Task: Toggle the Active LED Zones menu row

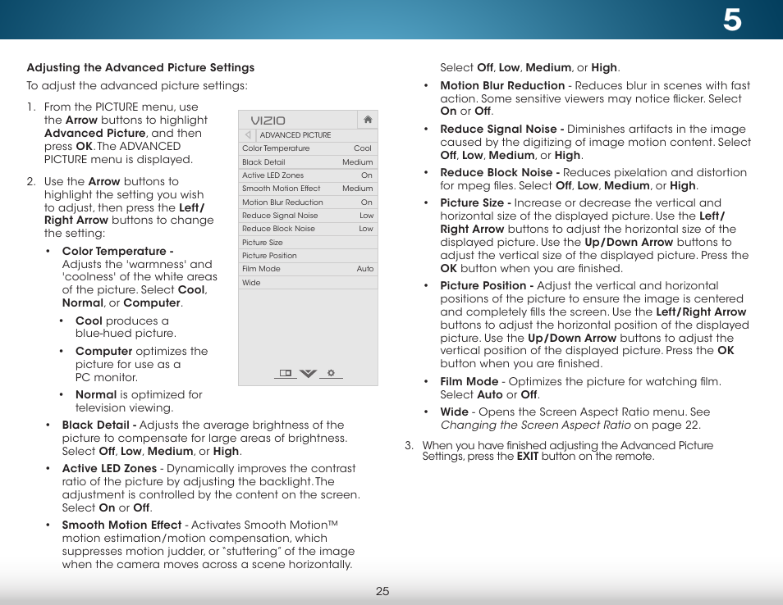Action: point(308,175)
